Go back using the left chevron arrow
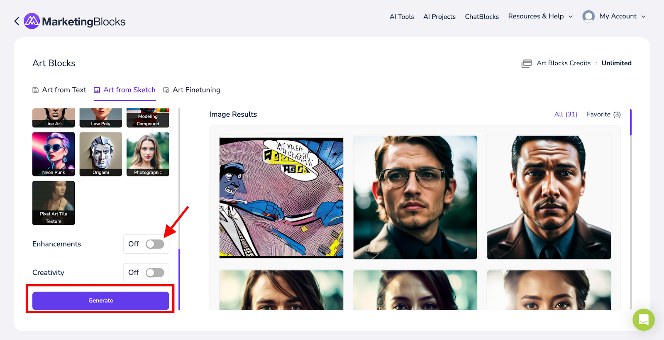The height and width of the screenshot is (340, 664). point(17,21)
